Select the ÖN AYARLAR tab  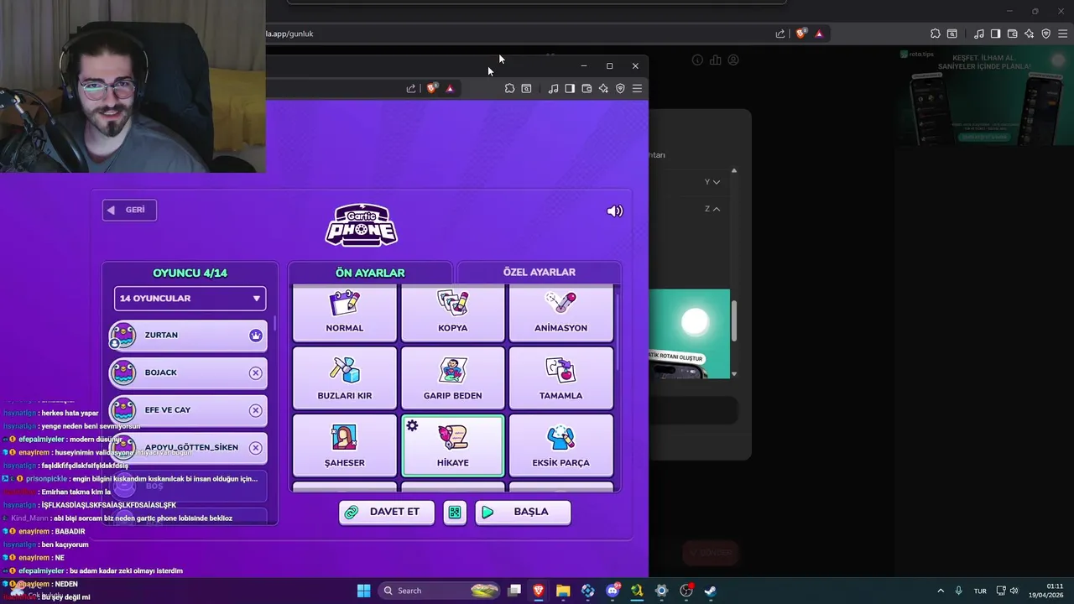pyautogui.click(x=370, y=273)
